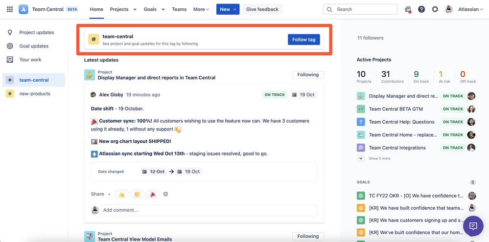Expand the Goals dropdown arrow

click(x=163, y=9)
